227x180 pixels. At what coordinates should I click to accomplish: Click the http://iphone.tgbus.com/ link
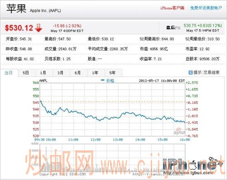pyautogui.click(x=188, y=173)
